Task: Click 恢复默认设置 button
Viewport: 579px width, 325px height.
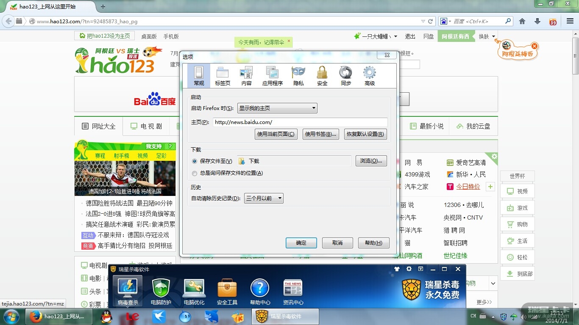Action: (x=365, y=134)
